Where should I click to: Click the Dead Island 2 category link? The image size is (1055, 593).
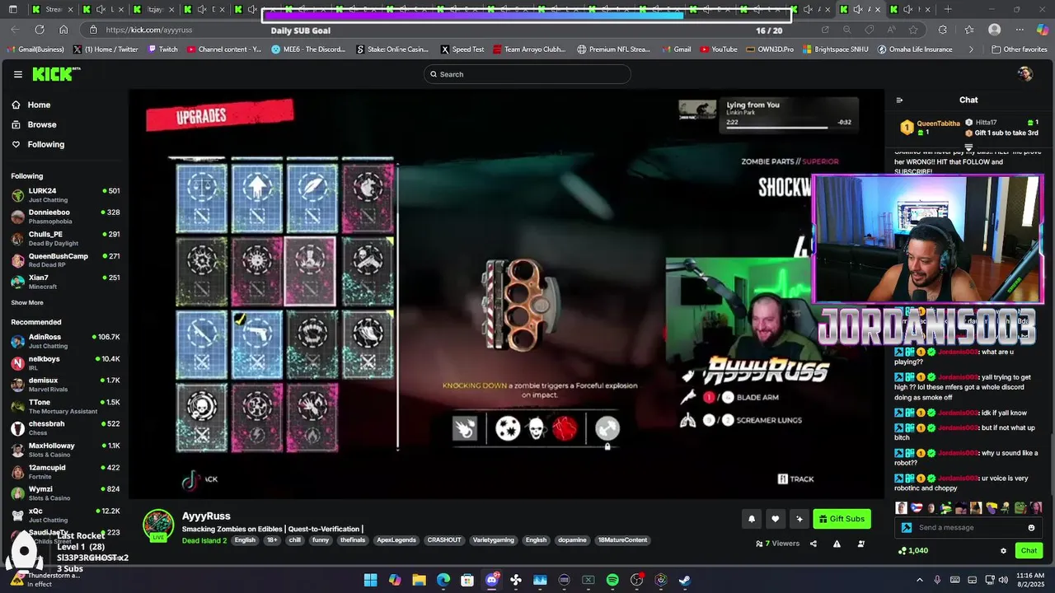pos(204,540)
